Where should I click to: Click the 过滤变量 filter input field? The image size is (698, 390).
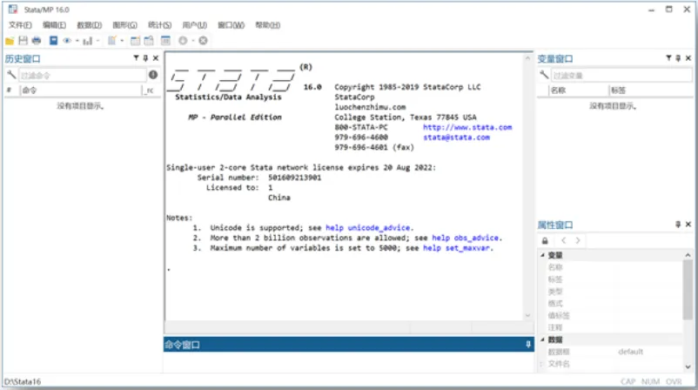point(621,75)
